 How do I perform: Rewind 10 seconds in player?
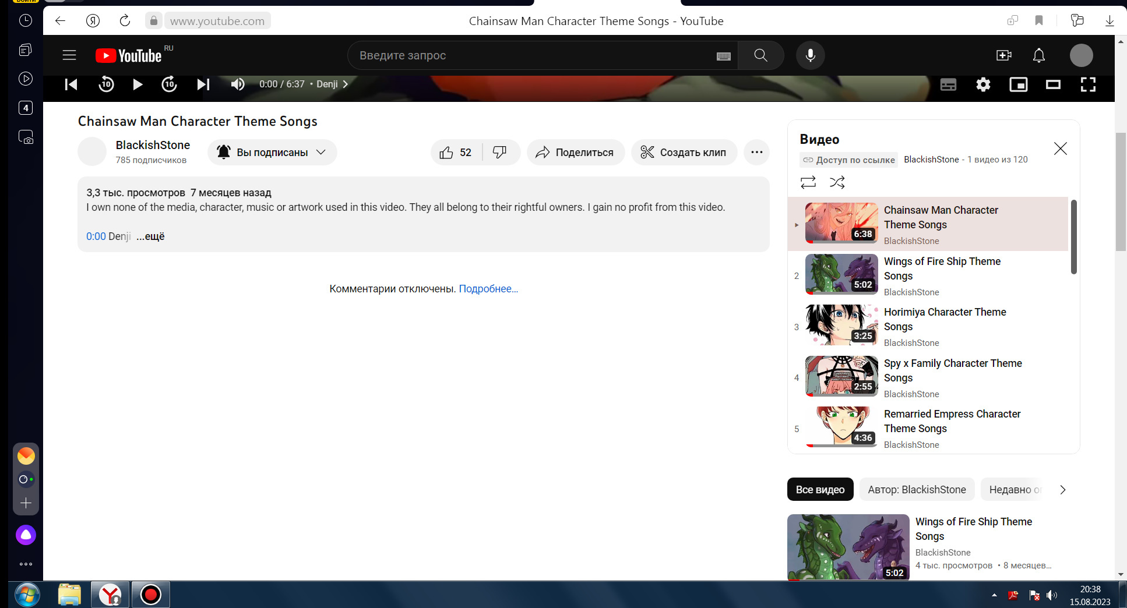pyautogui.click(x=106, y=84)
